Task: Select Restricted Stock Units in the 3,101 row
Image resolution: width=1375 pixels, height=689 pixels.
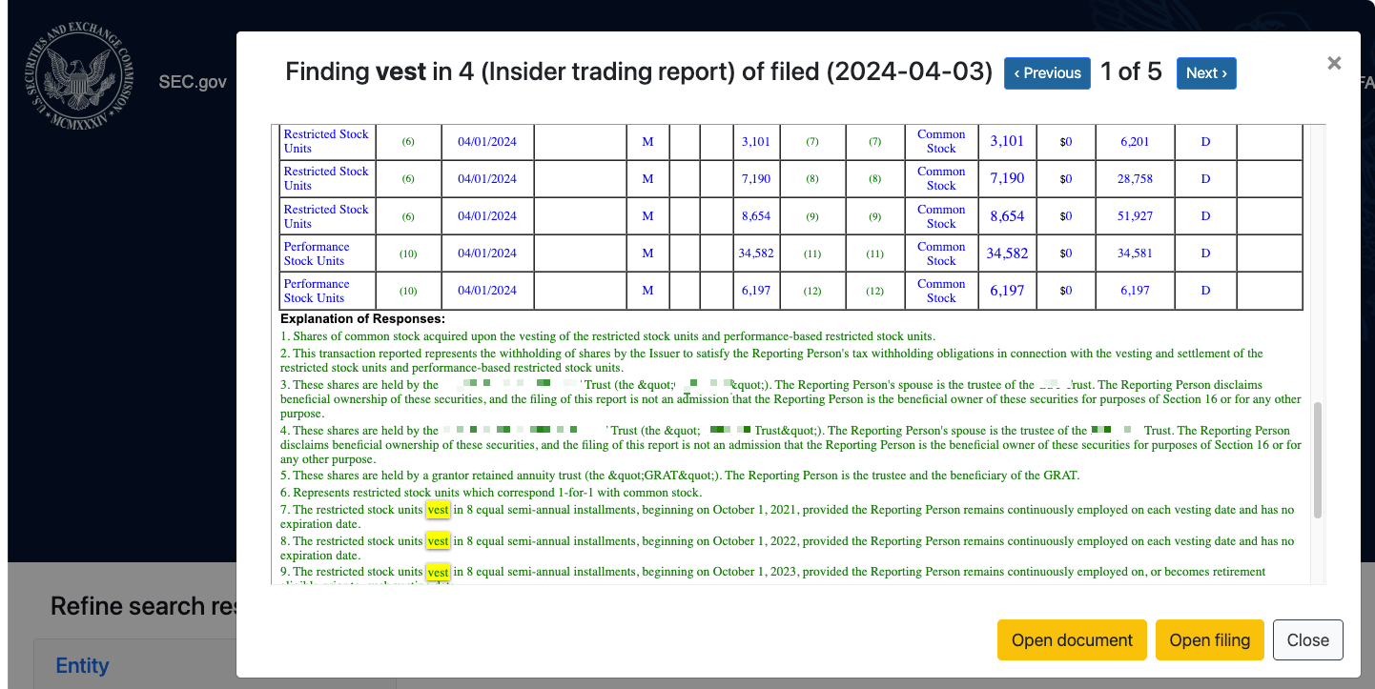Action: (325, 141)
